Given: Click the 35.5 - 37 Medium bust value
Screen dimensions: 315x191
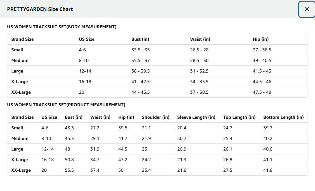Looking at the screenshot, I should coord(140,60).
